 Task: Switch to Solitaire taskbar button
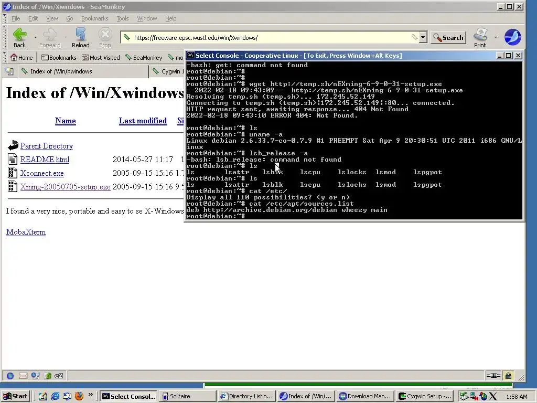pyautogui.click(x=188, y=396)
